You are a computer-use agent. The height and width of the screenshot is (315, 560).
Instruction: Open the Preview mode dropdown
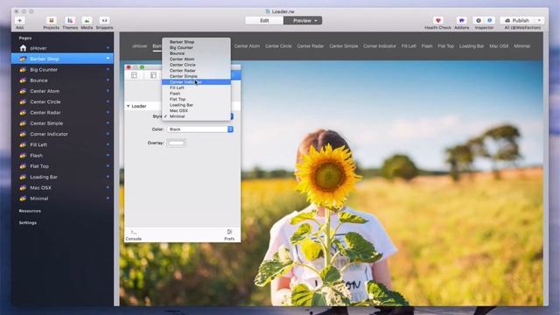coord(303,21)
